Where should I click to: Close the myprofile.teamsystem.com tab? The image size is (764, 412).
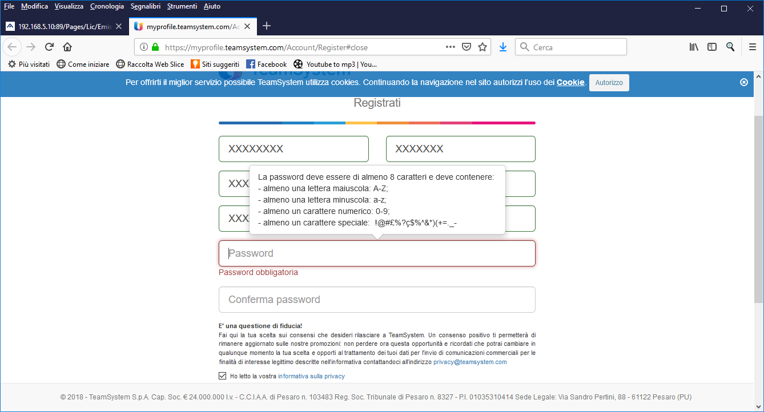point(247,26)
